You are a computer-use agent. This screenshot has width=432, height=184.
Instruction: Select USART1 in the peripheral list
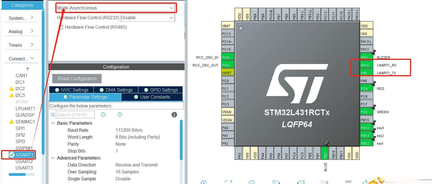click(x=24, y=155)
